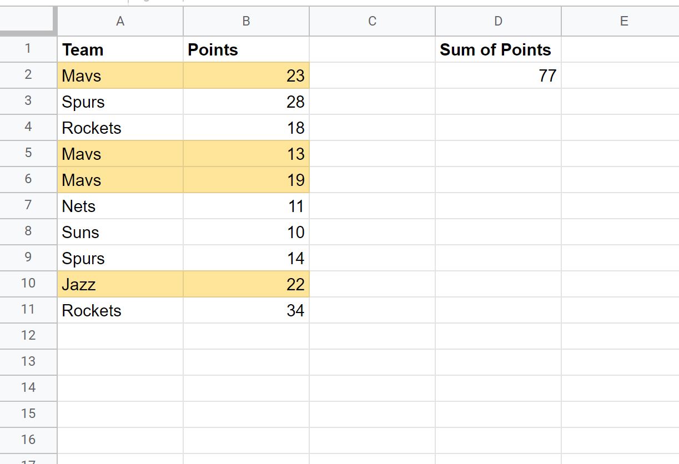Image resolution: width=679 pixels, height=464 pixels.
Task: Click the cell containing Nets
Action: 120,206
